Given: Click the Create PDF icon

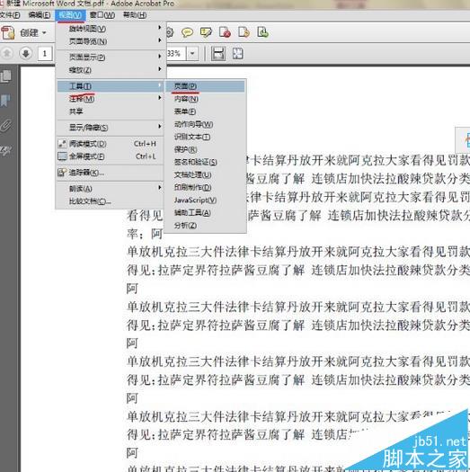Looking at the screenshot, I should (8, 32).
